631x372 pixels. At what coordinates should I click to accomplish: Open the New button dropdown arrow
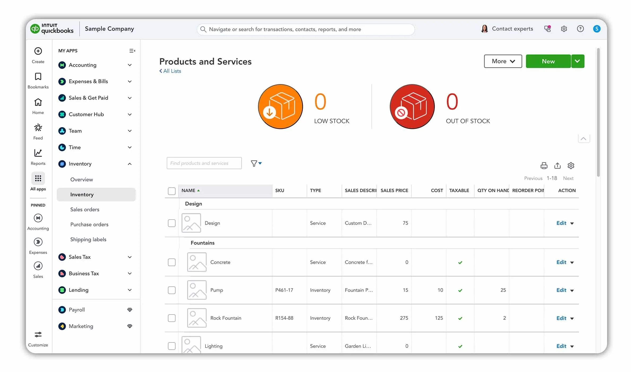(577, 61)
